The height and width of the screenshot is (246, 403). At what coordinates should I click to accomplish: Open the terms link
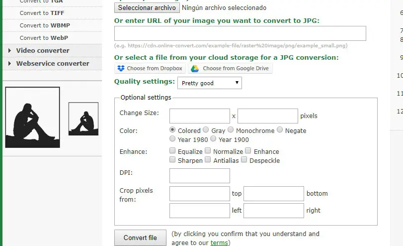pos(219,243)
